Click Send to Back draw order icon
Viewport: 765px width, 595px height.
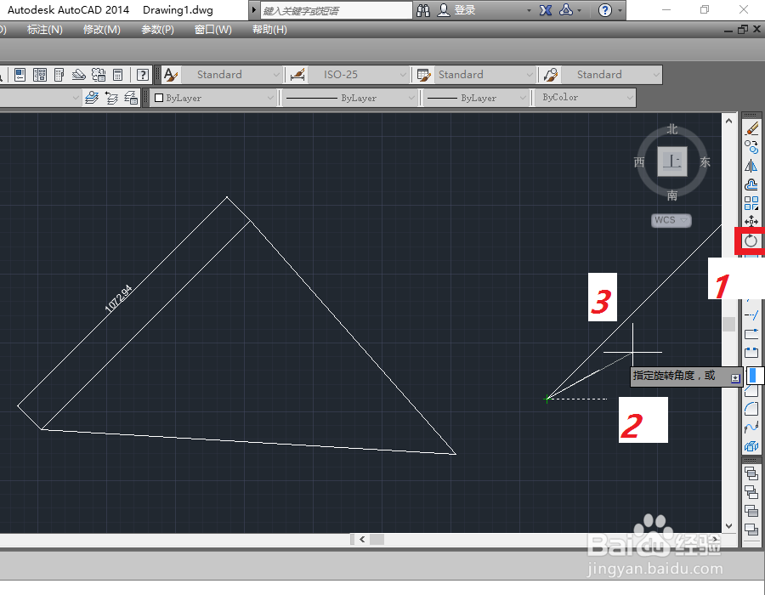(751, 491)
